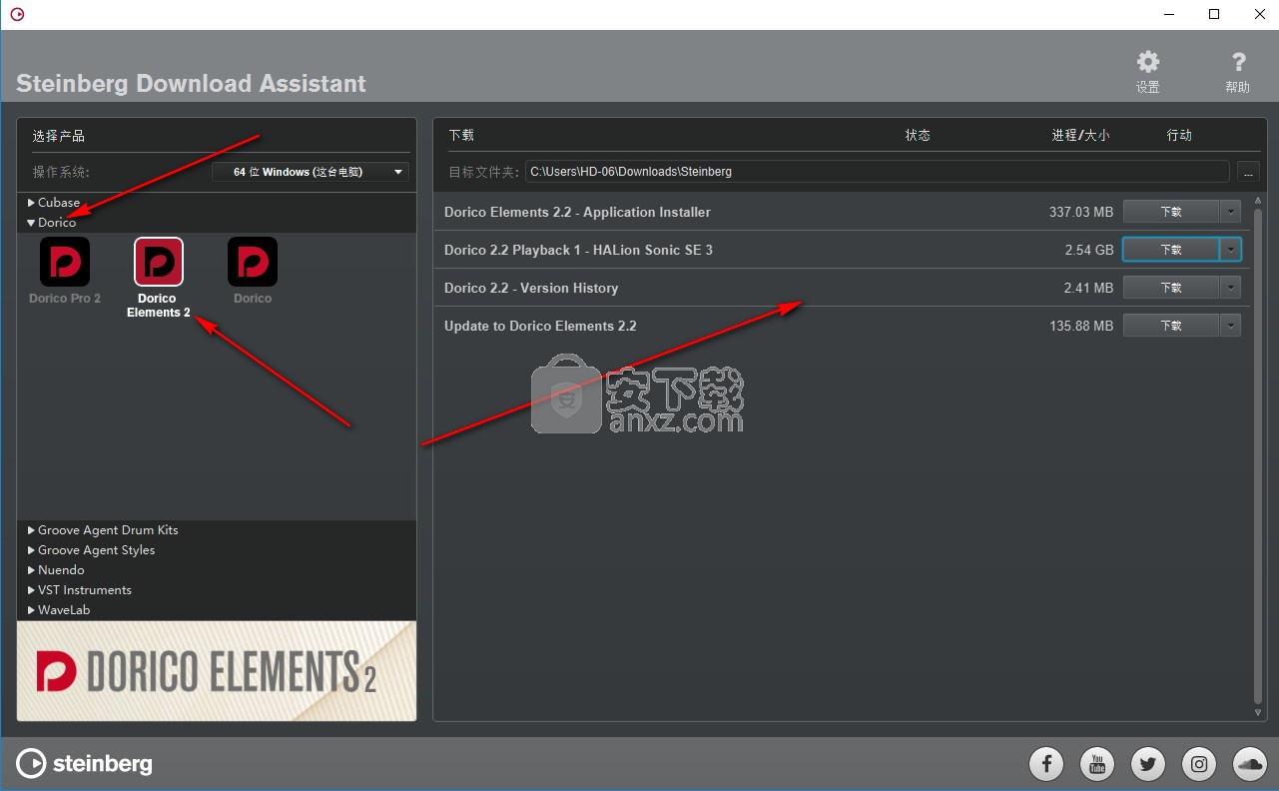Click the '进程/大小' column header
Screen dimensions: 1279x791
1080,135
